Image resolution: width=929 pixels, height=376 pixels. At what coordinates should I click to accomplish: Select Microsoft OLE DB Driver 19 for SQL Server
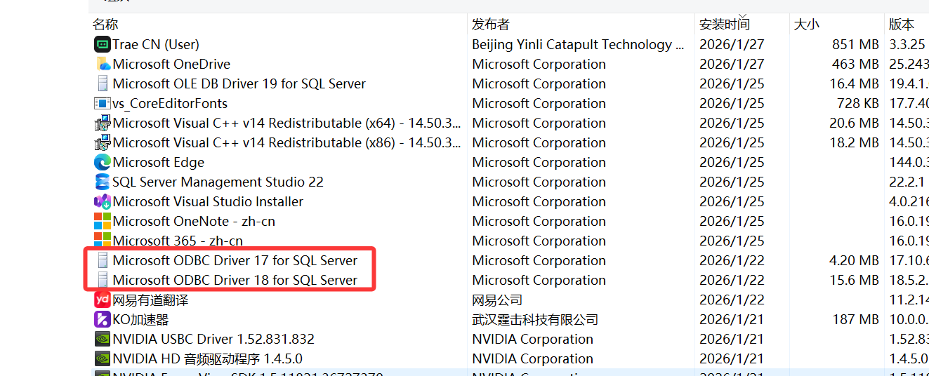click(x=239, y=83)
